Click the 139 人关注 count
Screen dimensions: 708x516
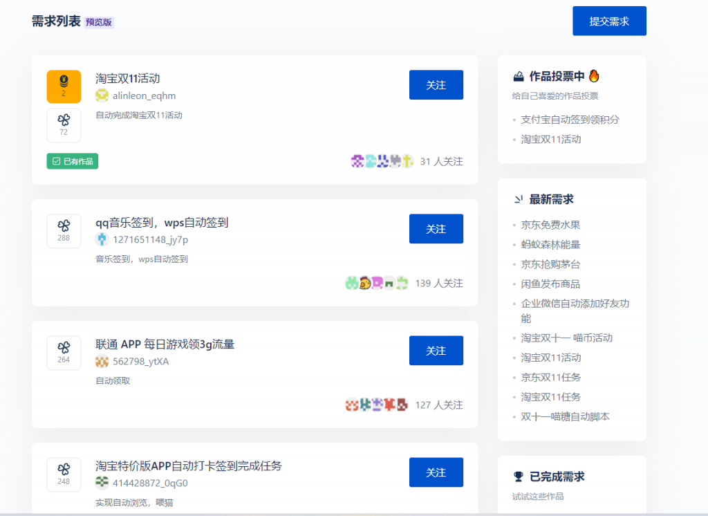tap(439, 284)
